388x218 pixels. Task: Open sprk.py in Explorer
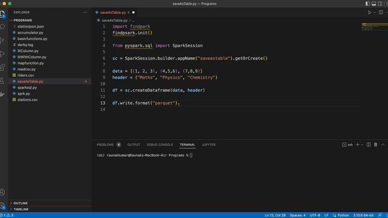pyautogui.click(x=24, y=94)
